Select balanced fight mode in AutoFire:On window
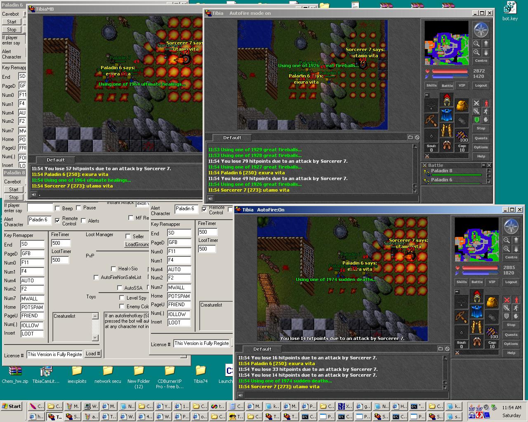The image size is (528, 422). 507,308
